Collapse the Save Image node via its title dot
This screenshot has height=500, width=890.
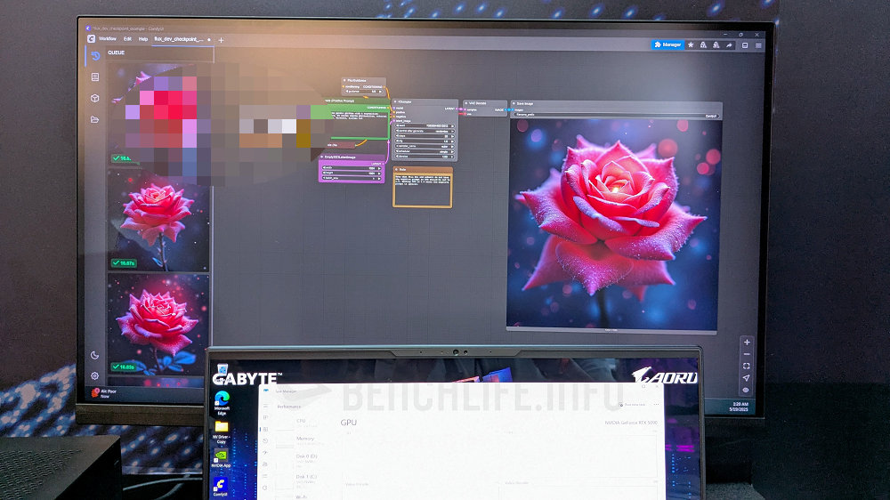coord(514,103)
